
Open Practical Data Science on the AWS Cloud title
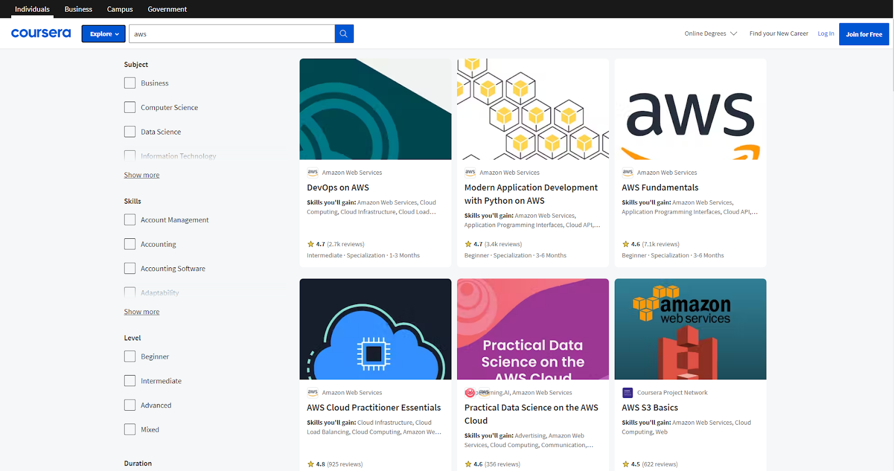[x=531, y=414]
